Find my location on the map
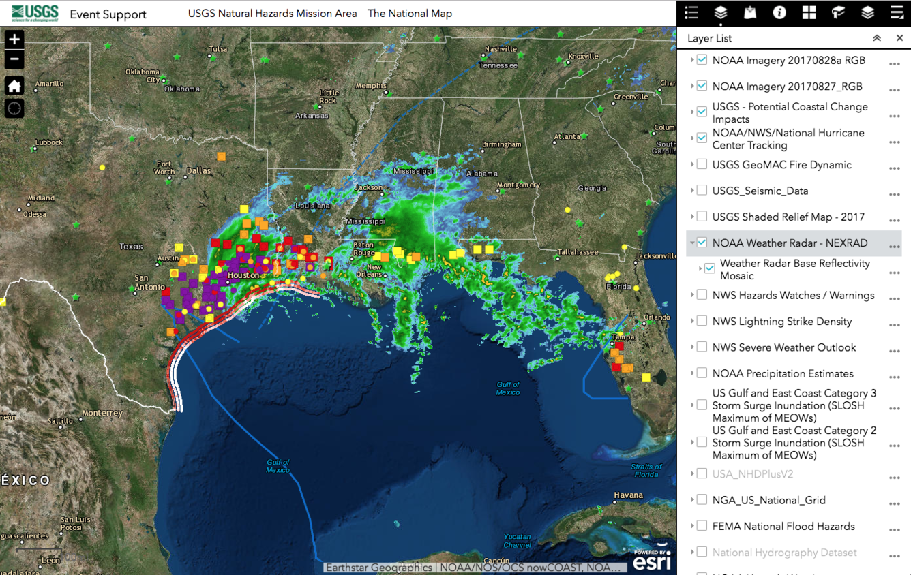This screenshot has height=575, width=911. coord(14,108)
